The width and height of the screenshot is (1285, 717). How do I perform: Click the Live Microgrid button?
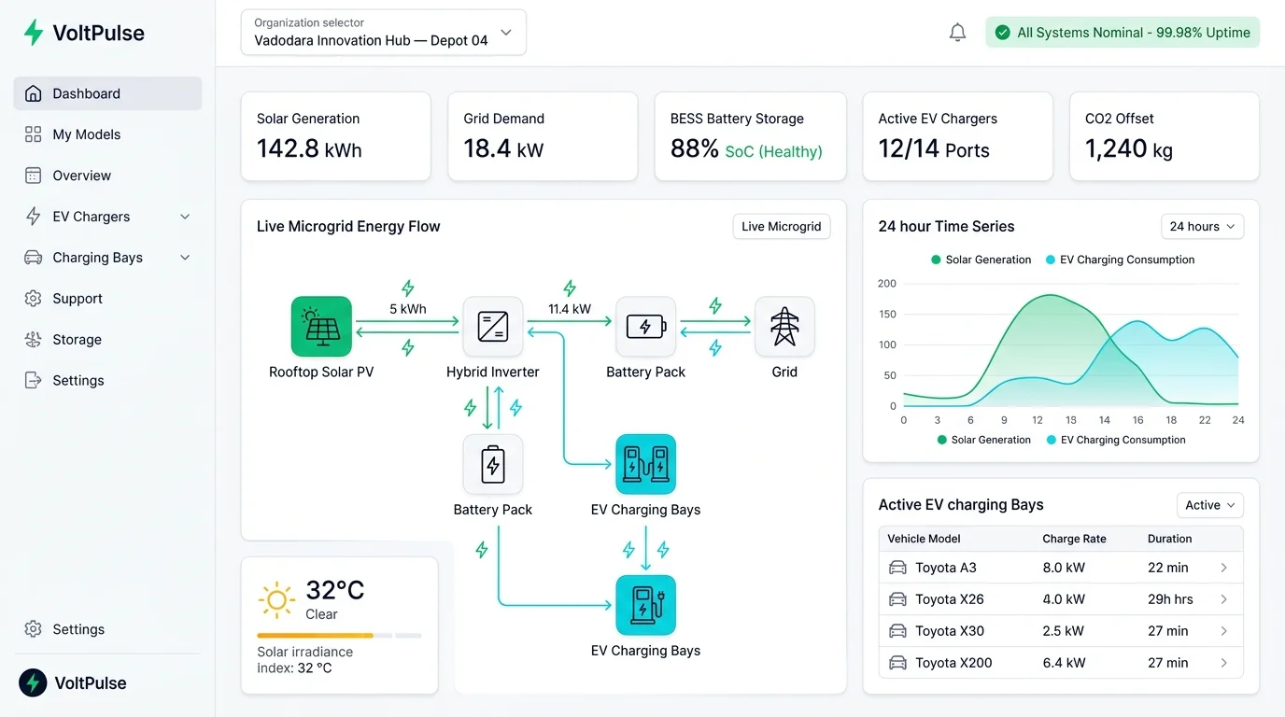click(x=782, y=226)
